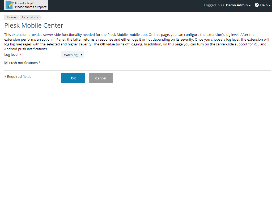Click the Log level field label
This screenshot has width=272, height=204.
coord(11,54)
